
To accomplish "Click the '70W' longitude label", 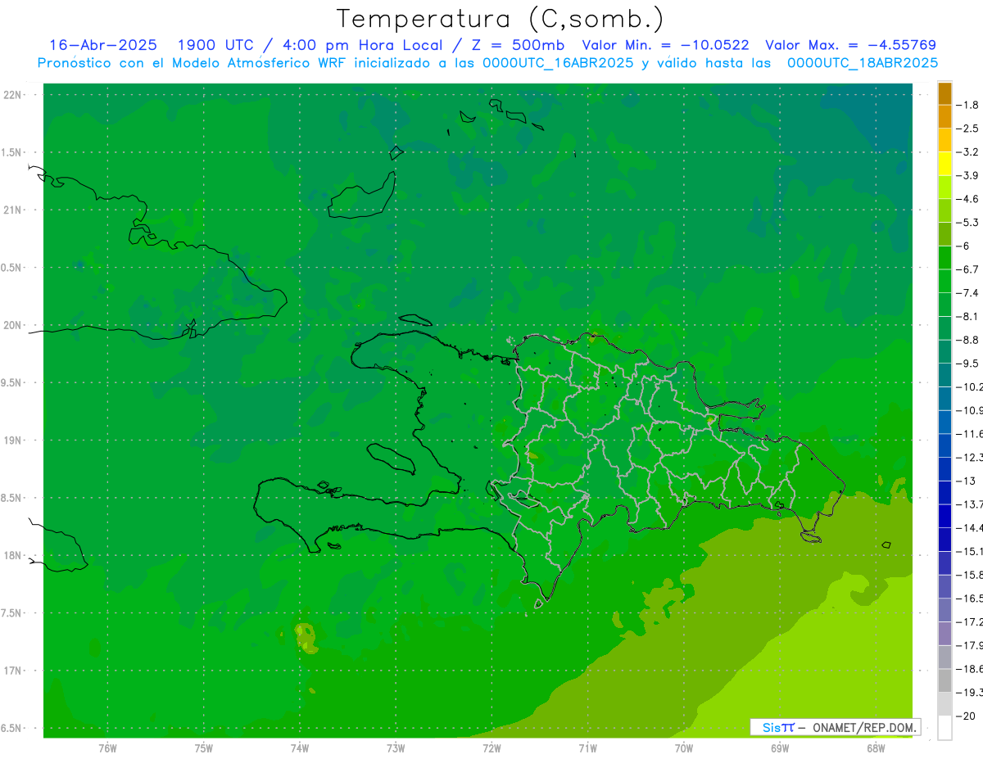I will (684, 748).
